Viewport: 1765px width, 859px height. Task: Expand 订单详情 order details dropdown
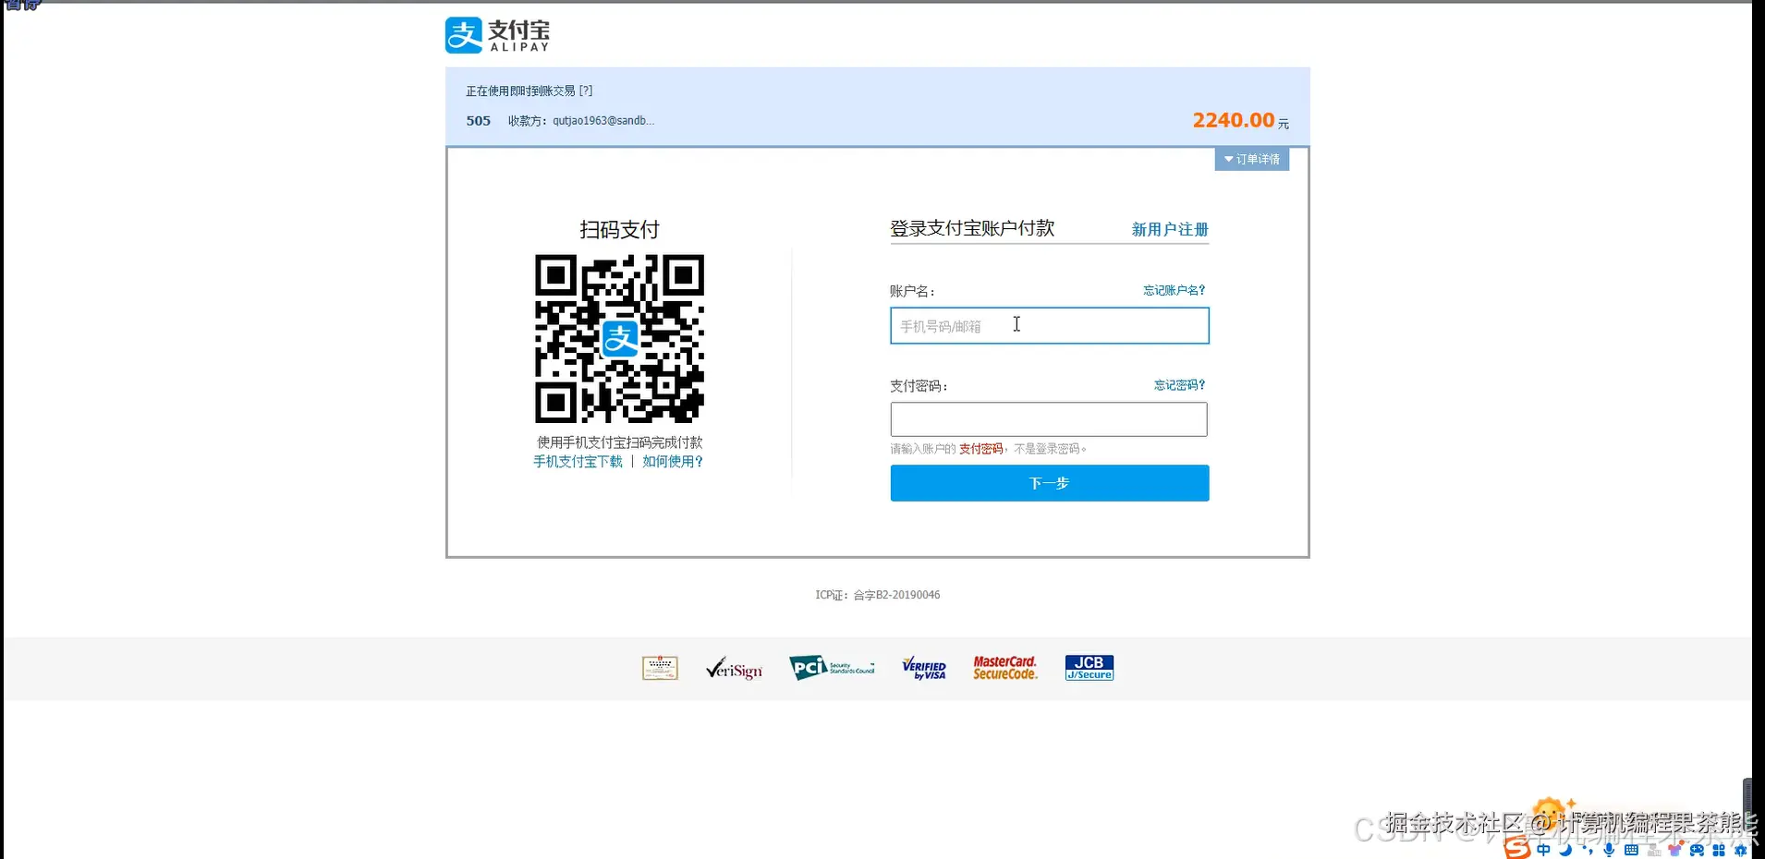tap(1251, 159)
